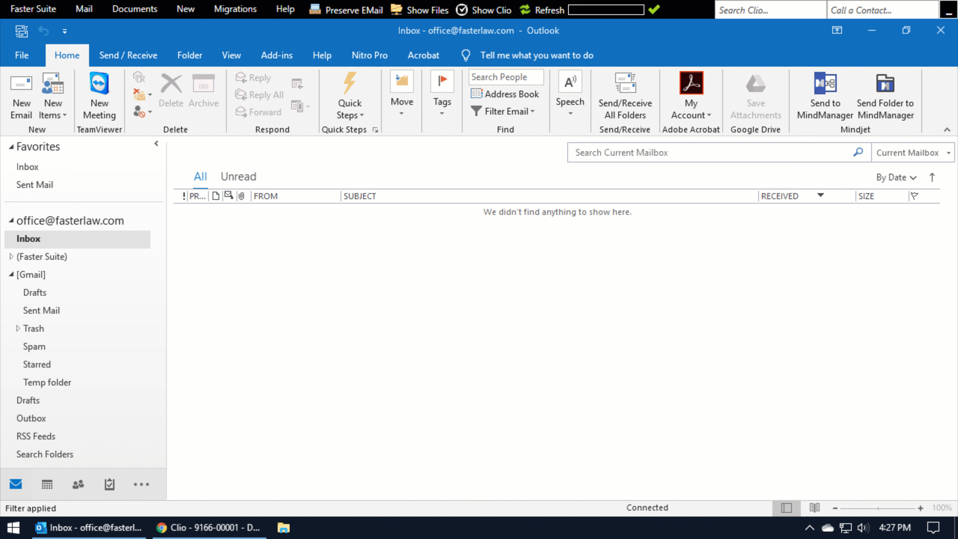This screenshot has height=539, width=958.
Task: Open the Clean Up dropdown
Action: [x=142, y=94]
